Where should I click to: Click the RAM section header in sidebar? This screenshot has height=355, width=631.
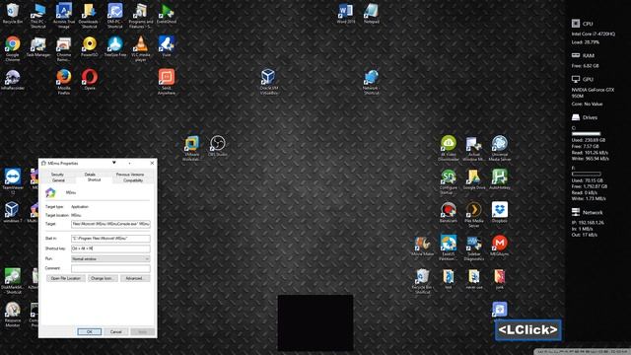[583, 55]
